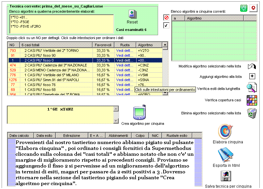
Task: Open Vedi dett link for Vertibile del 5° MILANO
Action: [124, 75]
